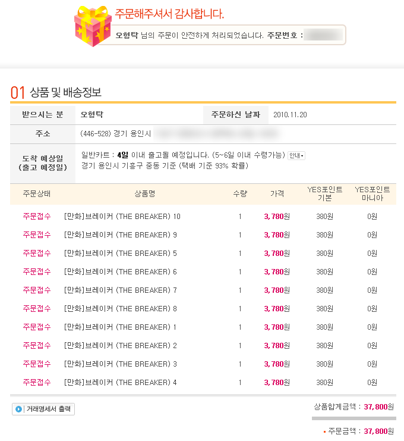This screenshot has height=441, width=404.
Task: Click the gift box icon
Action: tap(93, 27)
